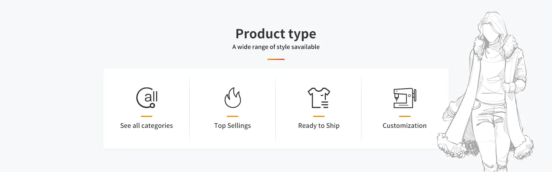Click the "A wide range of style savailable" subtitle

click(276, 47)
